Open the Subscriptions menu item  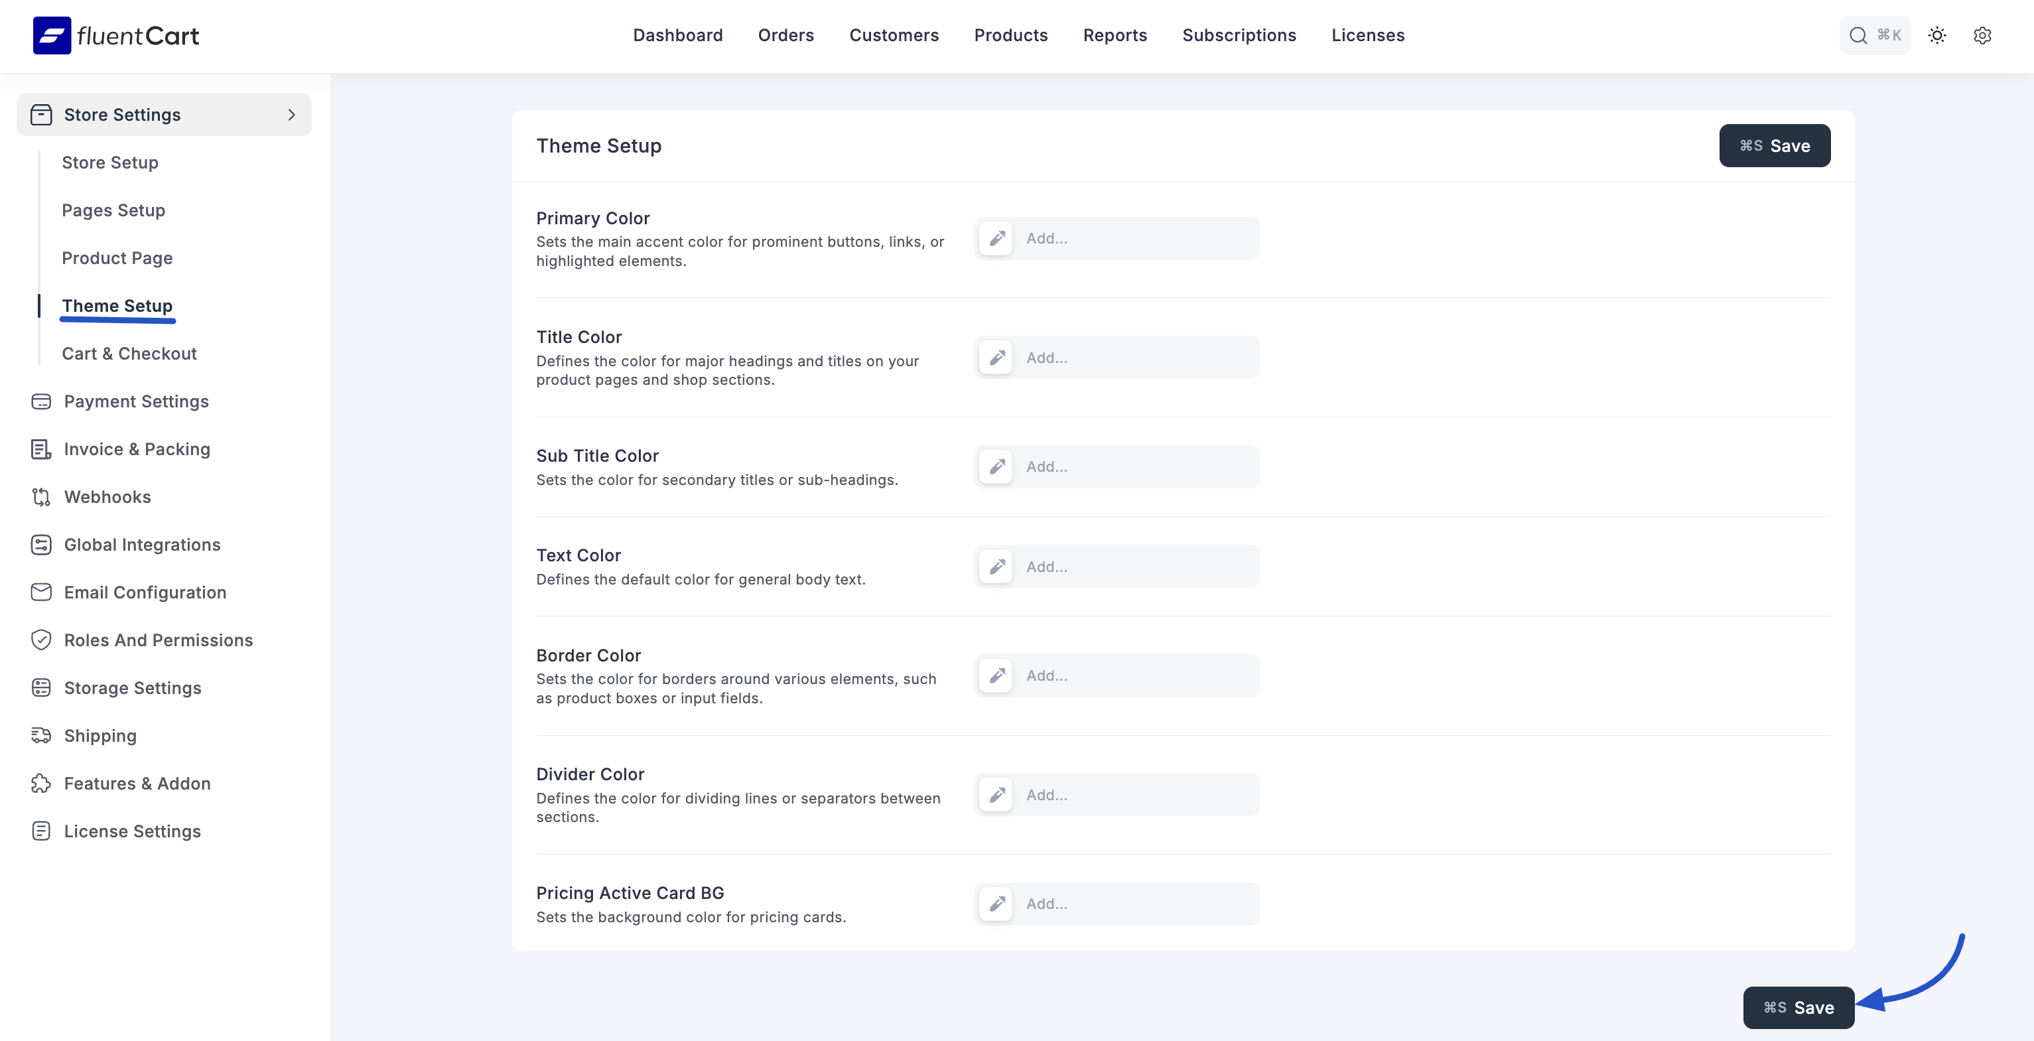(x=1239, y=36)
